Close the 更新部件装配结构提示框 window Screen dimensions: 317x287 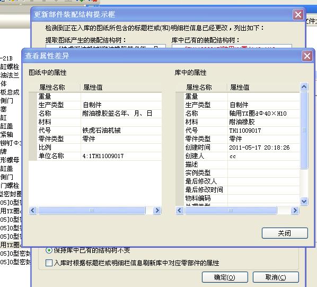point(298,15)
